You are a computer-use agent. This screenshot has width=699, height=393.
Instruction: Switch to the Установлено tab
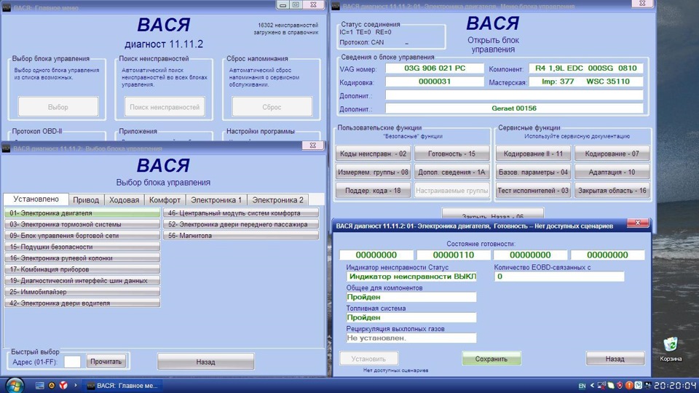[x=36, y=199]
